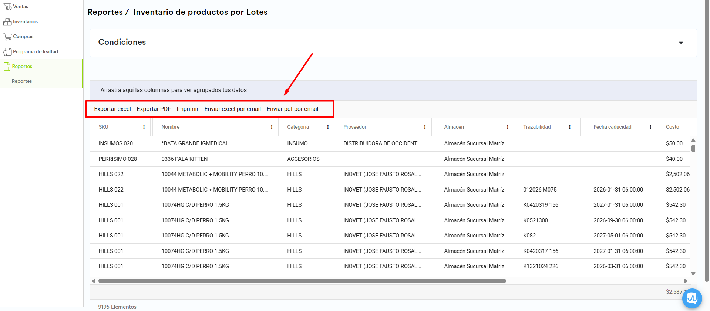Screen dimensions: 710x311
Task: Click Imprimir button
Action: pyautogui.click(x=188, y=109)
